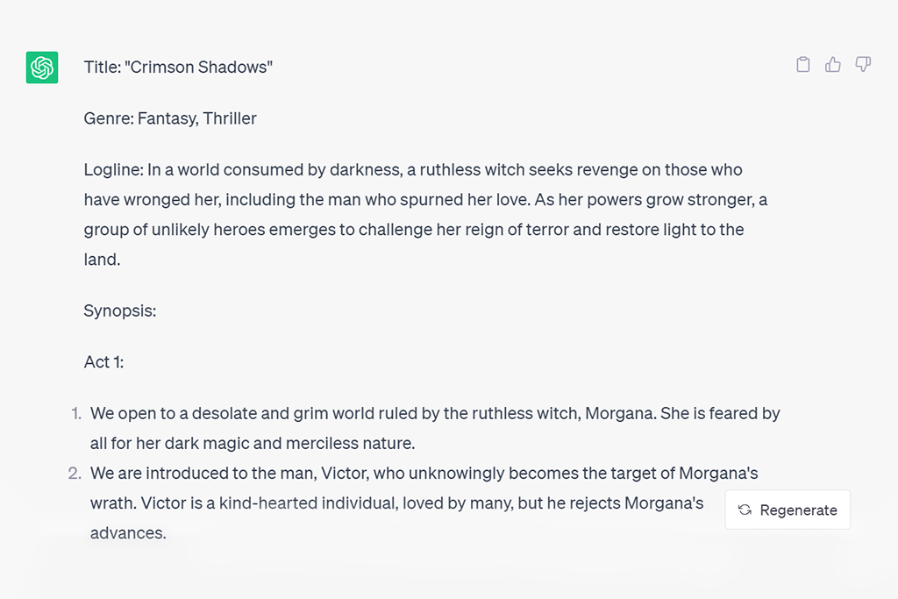898x599 pixels.
Task: Give the response a thumbs up
Action: [833, 65]
